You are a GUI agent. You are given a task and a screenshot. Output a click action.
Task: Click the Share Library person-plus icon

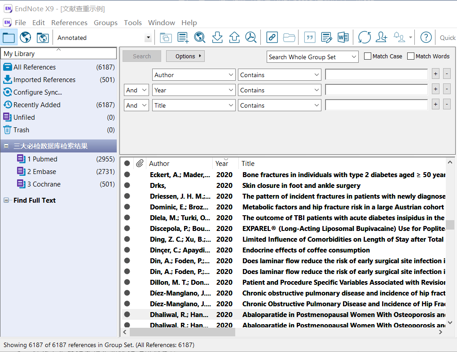382,38
